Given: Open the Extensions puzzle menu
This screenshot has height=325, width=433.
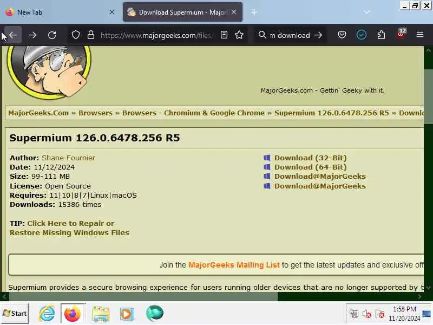Looking at the screenshot, I should pyautogui.click(x=381, y=35).
